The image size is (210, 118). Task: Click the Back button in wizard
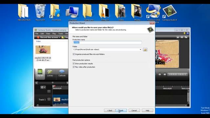click(110, 110)
